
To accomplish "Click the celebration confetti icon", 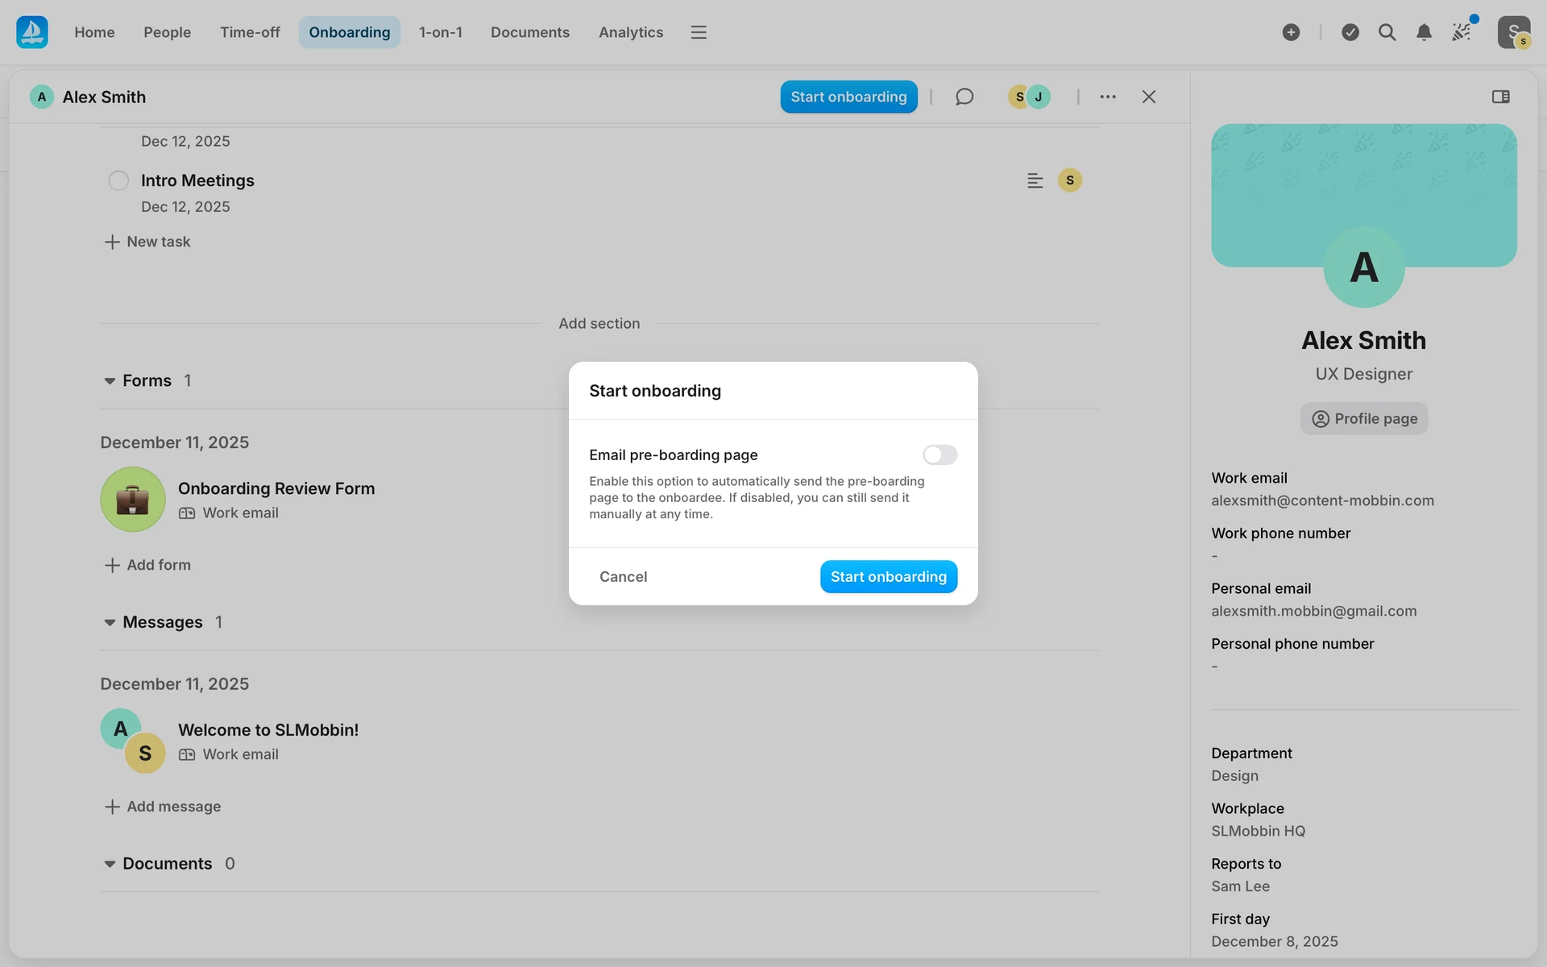I will click(x=1461, y=32).
